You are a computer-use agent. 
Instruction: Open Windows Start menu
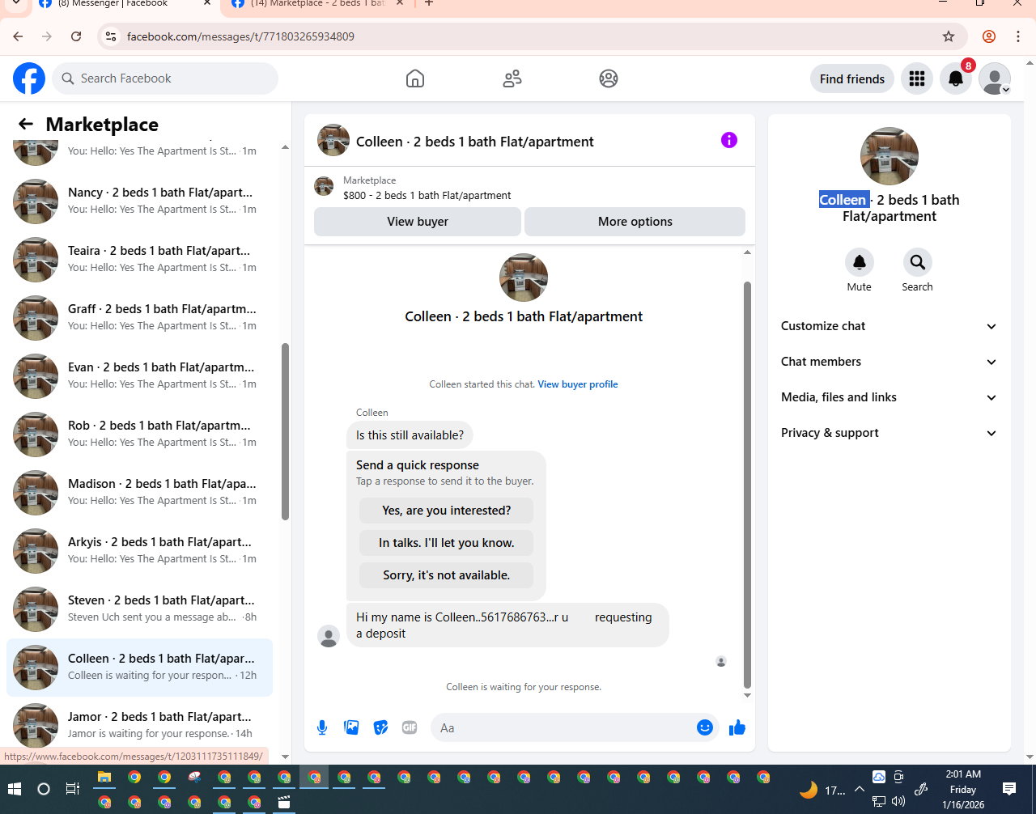15,789
